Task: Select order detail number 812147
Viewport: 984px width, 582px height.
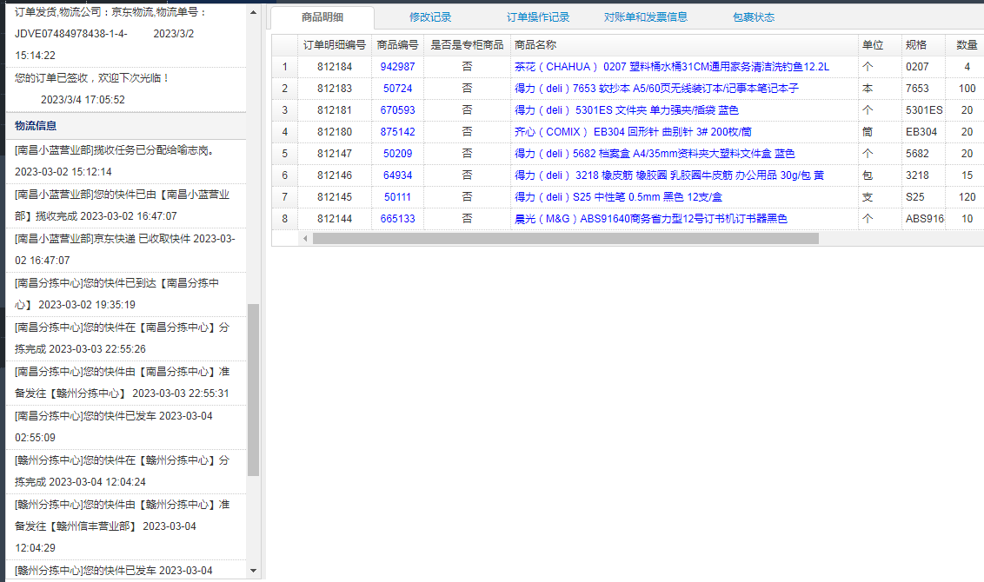Action: coord(335,154)
